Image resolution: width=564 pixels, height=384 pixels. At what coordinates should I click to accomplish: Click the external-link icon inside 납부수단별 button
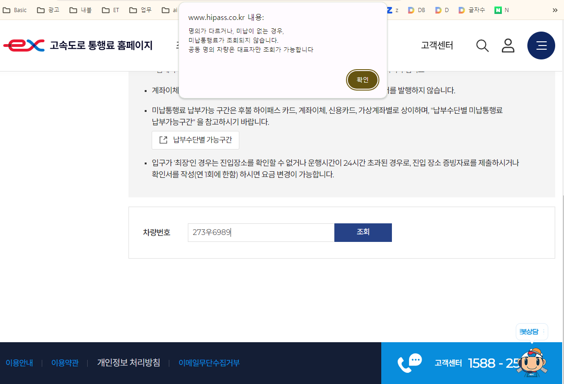tap(163, 140)
